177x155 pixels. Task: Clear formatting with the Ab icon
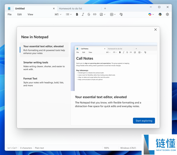click(x=121, y=14)
